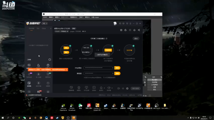Click the lower orange copy button in step one
The image size is (214, 120).
tap(66, 52)
